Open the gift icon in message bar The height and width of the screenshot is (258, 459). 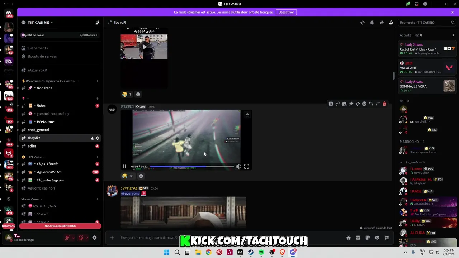(348, 238)
